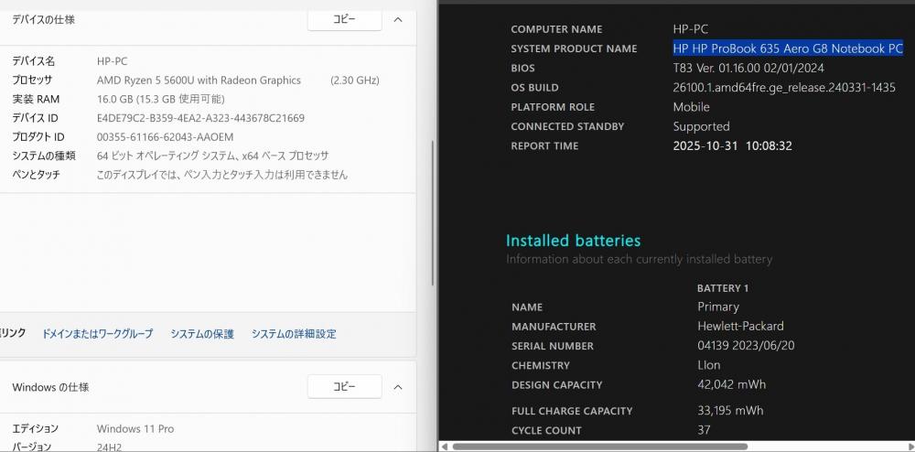The image size is (915, 452).
Task: Click the 16.0 GB RAM value
Action: click(160, 99)
